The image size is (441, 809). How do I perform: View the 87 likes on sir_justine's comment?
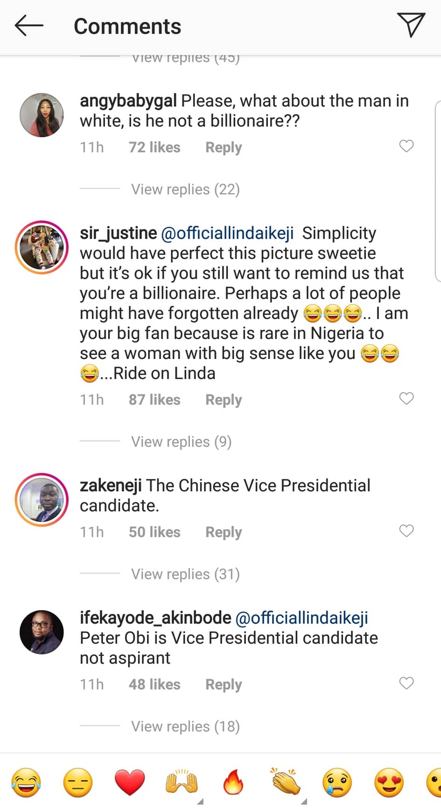click(x=154, y=400)
